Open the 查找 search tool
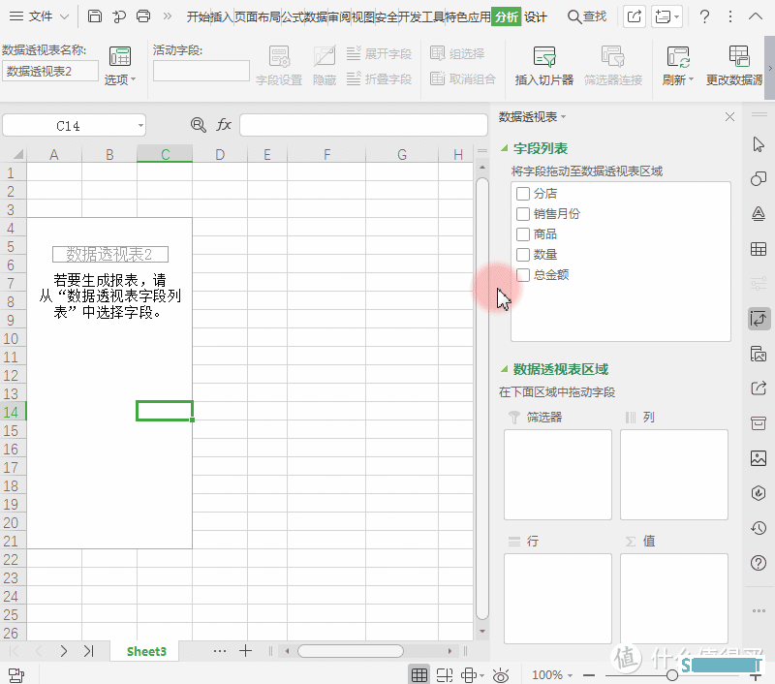Viewport: 775px width, 684px height. pyautogui.click(x=587, y=16)
